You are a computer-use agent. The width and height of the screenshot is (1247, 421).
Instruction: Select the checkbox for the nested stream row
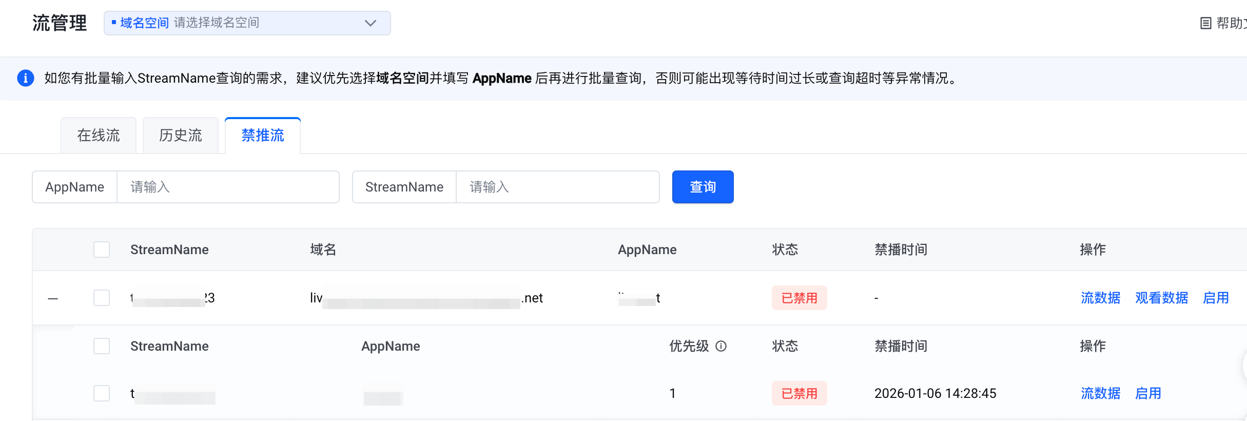[102, 393]
